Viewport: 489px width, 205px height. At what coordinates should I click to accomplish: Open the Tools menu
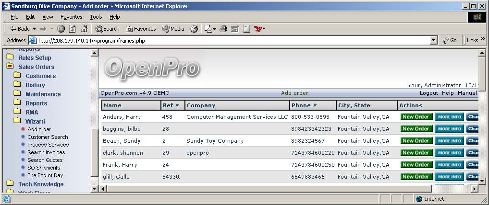click(96, 17)
